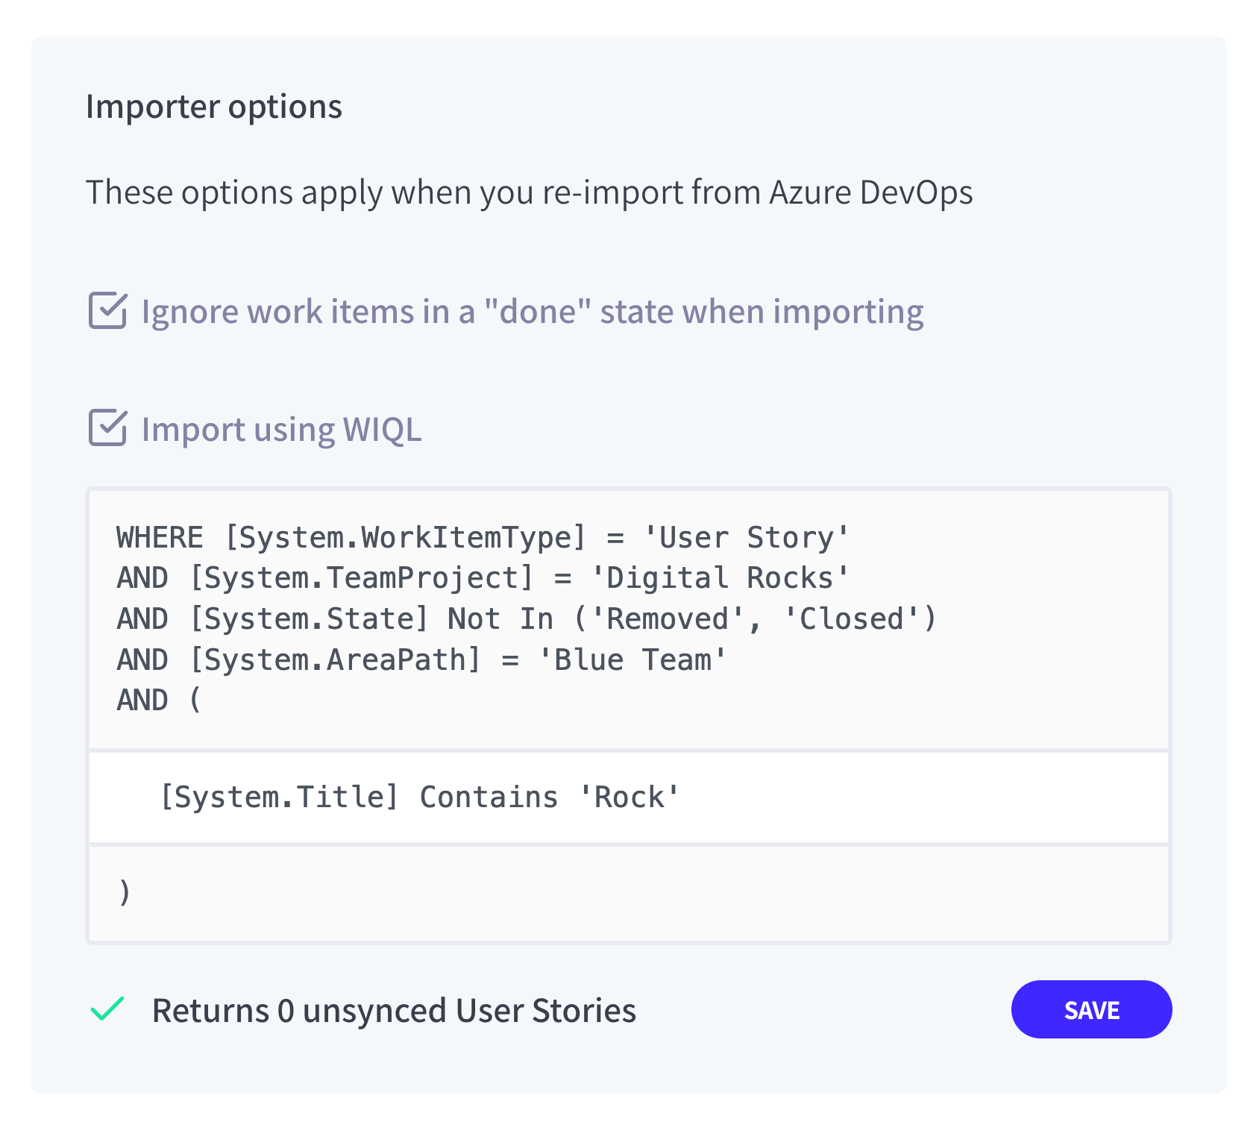Viewport: 1259px width, 1122px height.
Task: Toggle the Import using WIQL checkbox
Action: tap(108, 428)
